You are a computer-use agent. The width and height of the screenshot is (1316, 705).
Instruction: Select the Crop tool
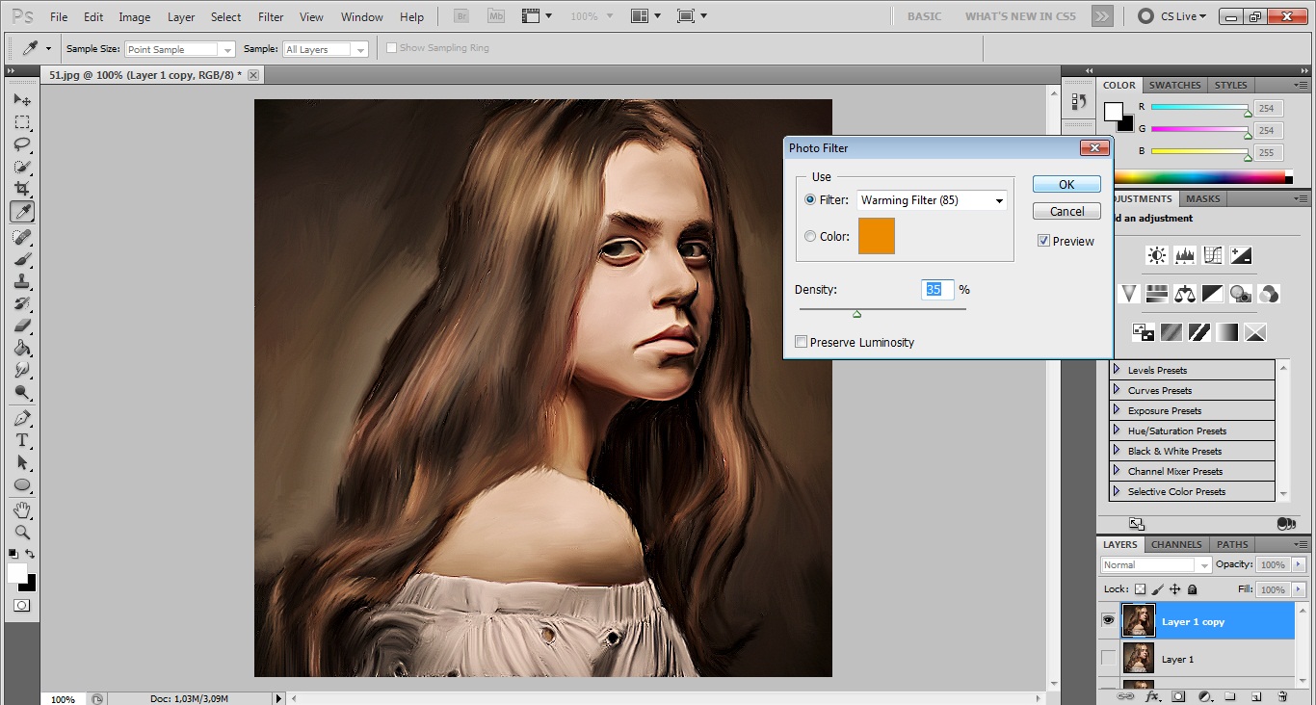21,190
